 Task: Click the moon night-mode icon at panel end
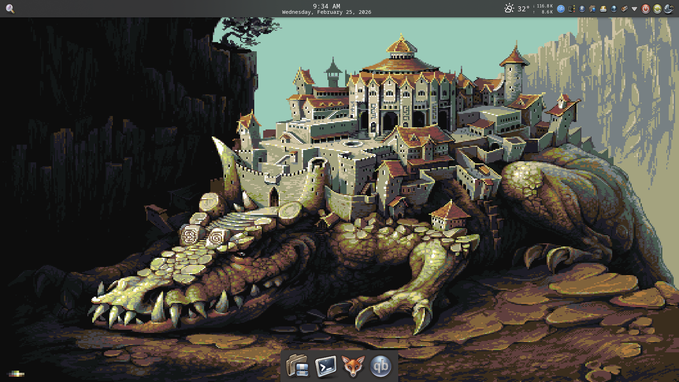668,9
